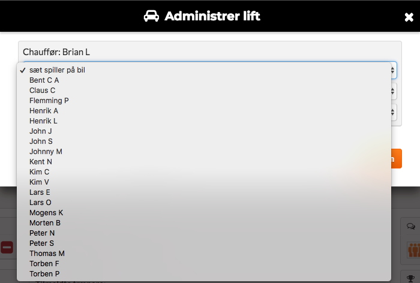
Task: Close the Administrer lift dialog
Action: click(x=409, y=17)
